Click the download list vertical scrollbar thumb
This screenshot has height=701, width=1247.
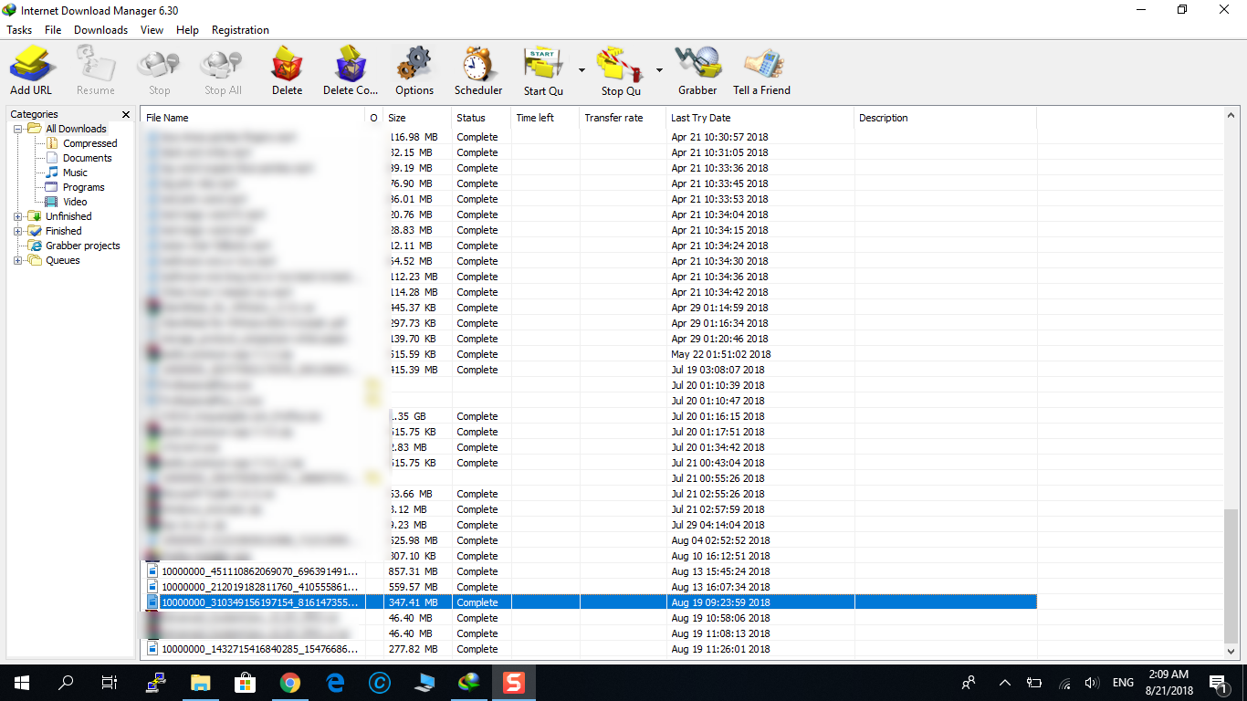tap(1231, 576)
